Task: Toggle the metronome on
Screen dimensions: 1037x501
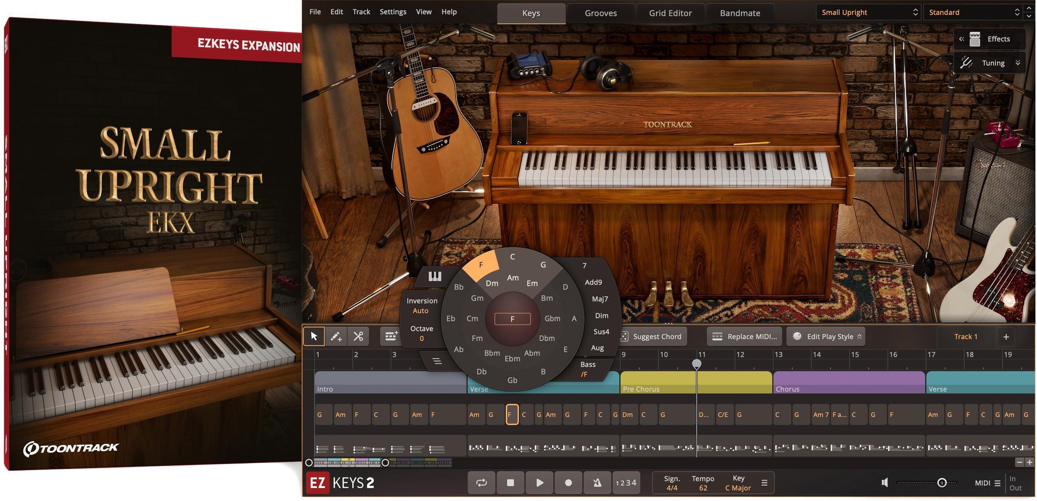Action: point(597,482)
